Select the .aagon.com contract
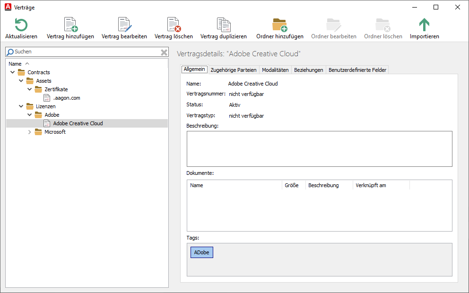 tap(66, 98)
